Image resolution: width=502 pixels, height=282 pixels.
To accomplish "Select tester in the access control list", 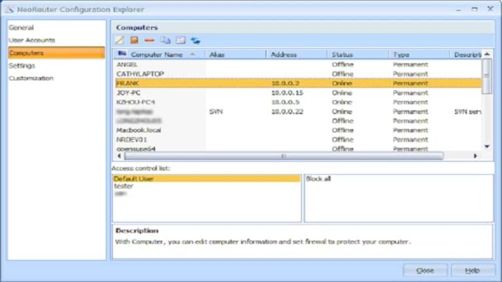I will 124,186.
